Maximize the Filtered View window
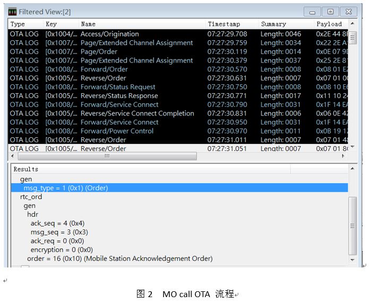This screenshot has width=372, height=304. tap(330, 12)
